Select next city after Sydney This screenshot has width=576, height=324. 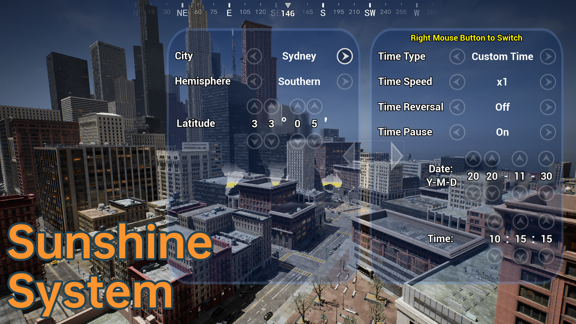[345, 56]
